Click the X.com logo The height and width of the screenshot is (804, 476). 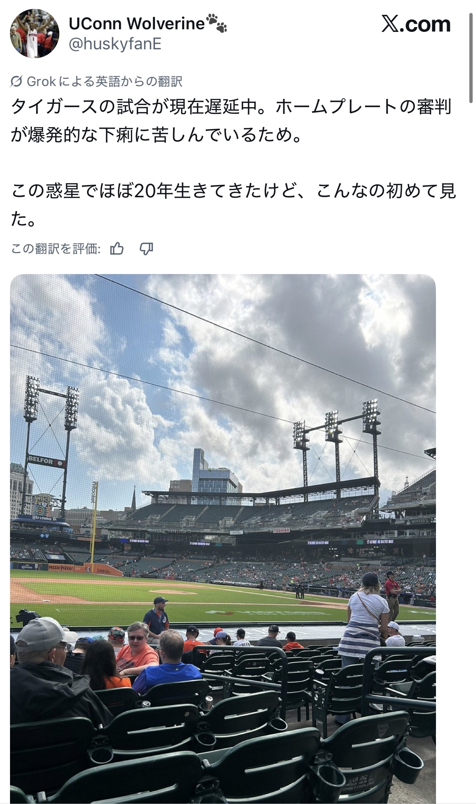coord(416,24)
